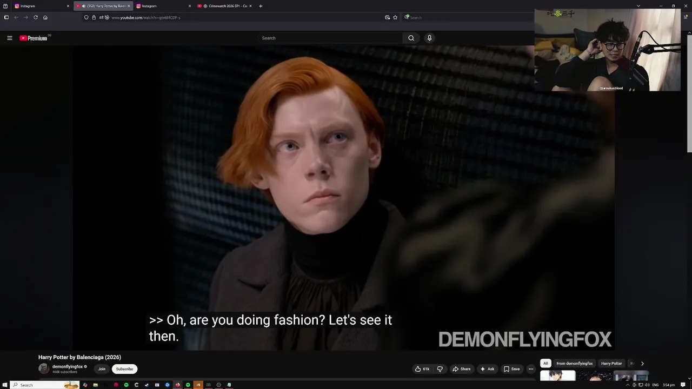
Task: Open the demonflyingfox channel name link
Action: [68, 367]
